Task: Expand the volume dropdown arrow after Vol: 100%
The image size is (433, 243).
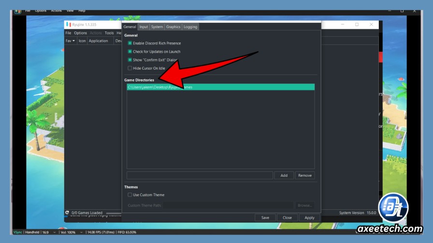Action: (81, 232)
